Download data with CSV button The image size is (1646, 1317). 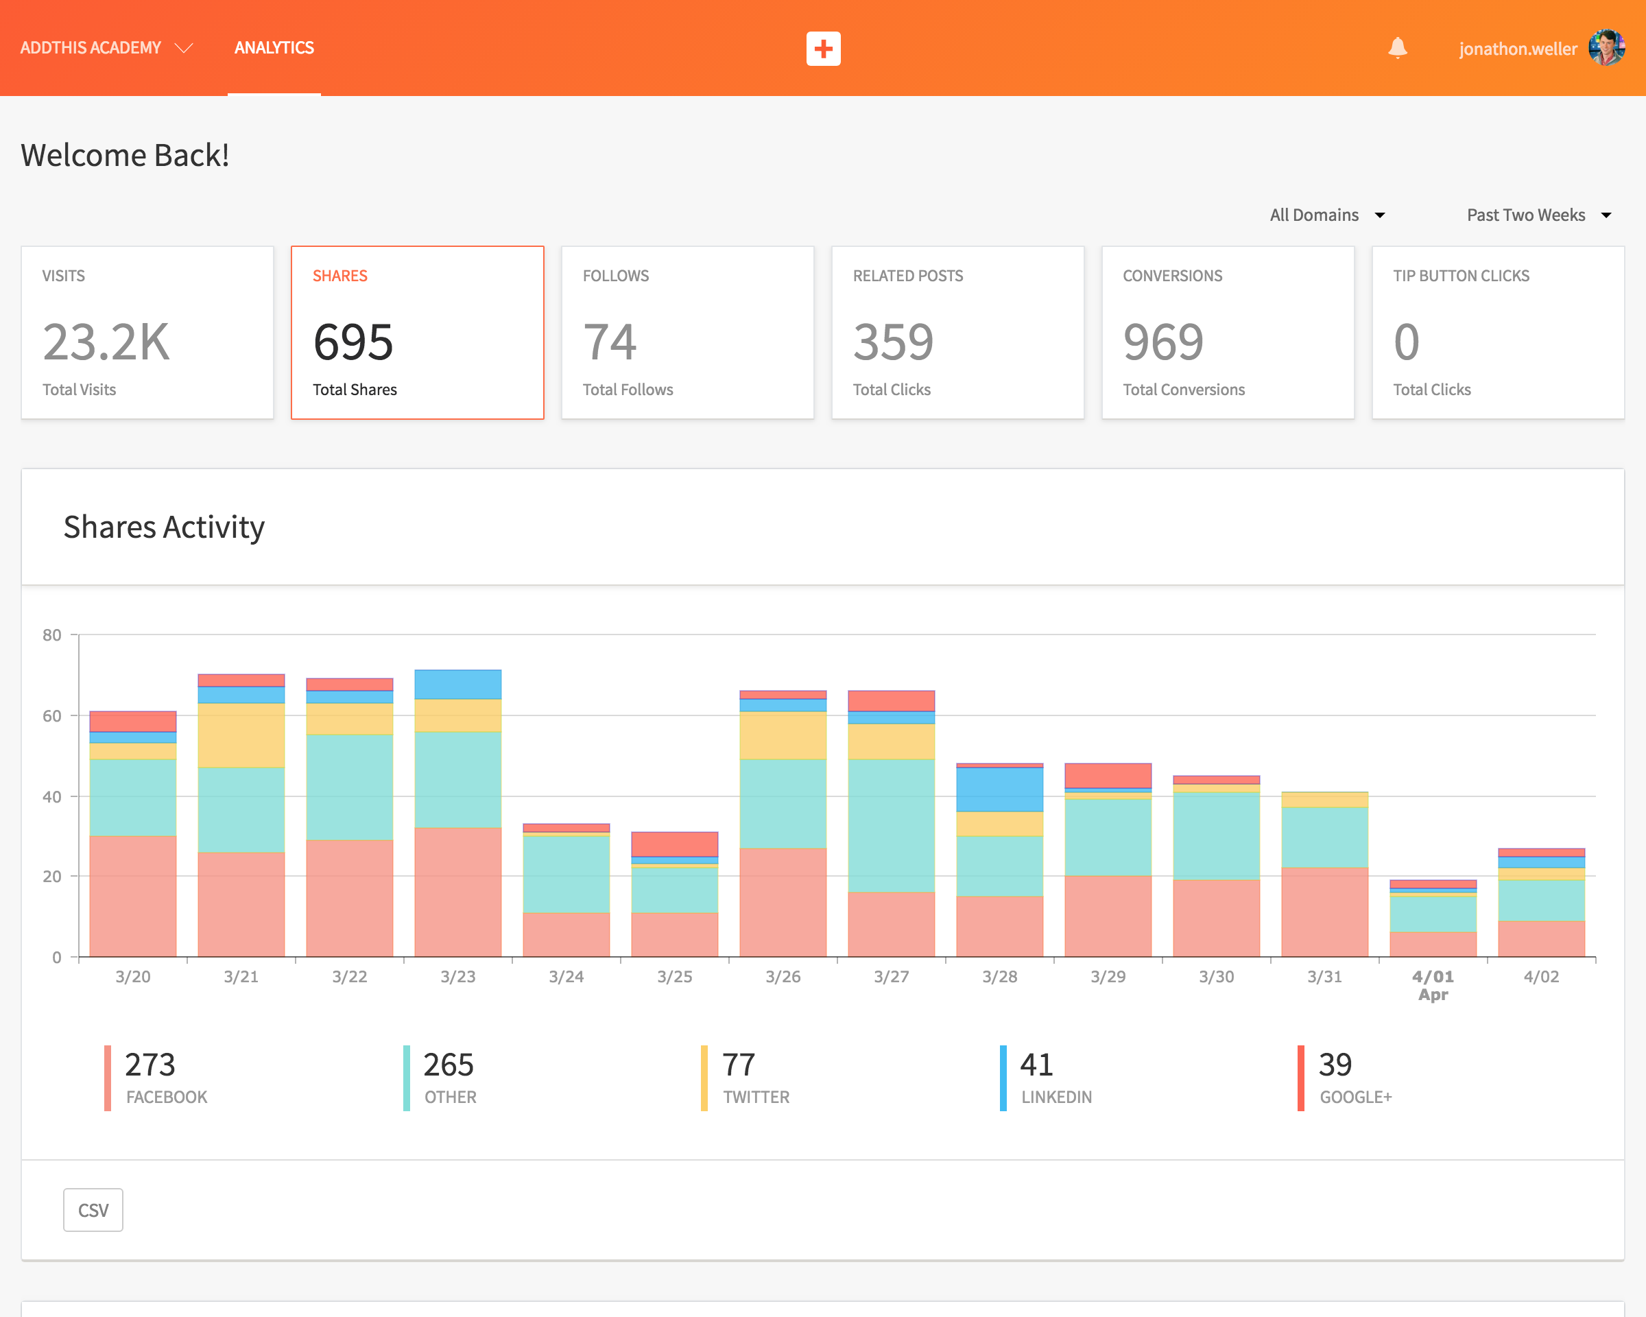[x=93, y=1209]
